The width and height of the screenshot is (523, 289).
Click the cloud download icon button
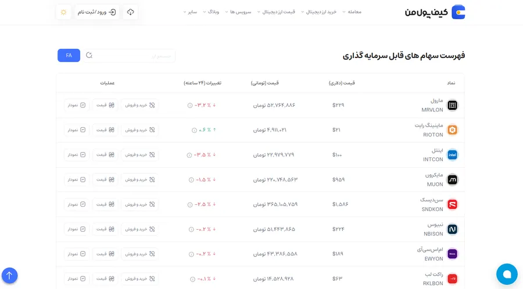pyautogui.click(x=130, y=12)
